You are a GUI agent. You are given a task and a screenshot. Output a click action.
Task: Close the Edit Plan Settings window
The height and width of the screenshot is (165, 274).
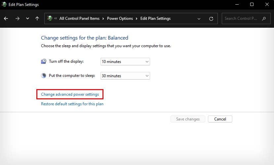point(267,4)
